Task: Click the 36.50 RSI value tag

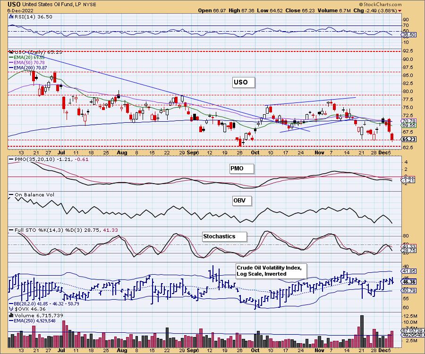Action: click(x=409, y=34)
